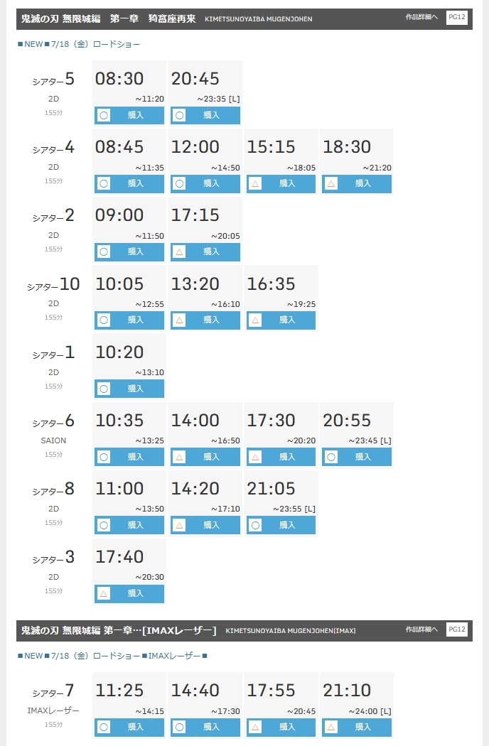Purchase the 13:20 Theater 10 showing

[205, 320]
